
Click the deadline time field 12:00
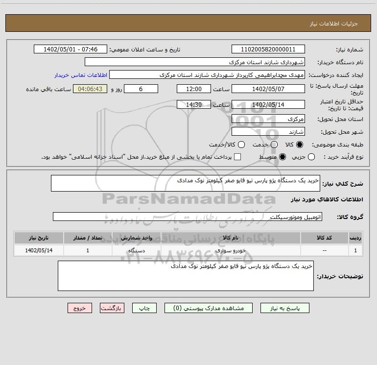[x=194, y=89]
